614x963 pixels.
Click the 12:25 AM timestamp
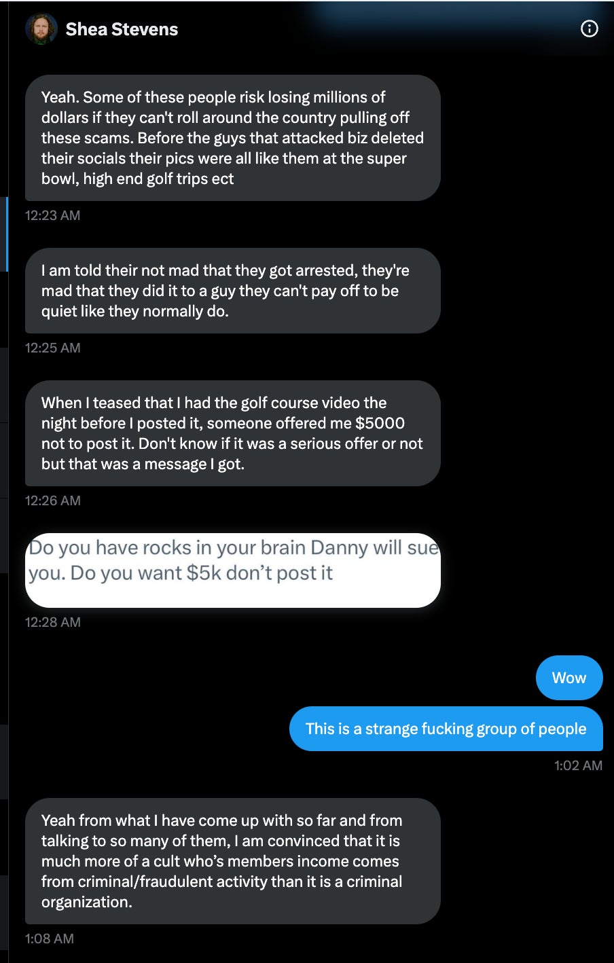click(x=52, y=348)
